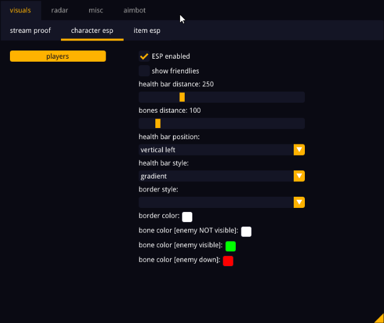Enable the show friendlies checkbox
This screenshot has height=323, width=384.
[x=144, y=71]
